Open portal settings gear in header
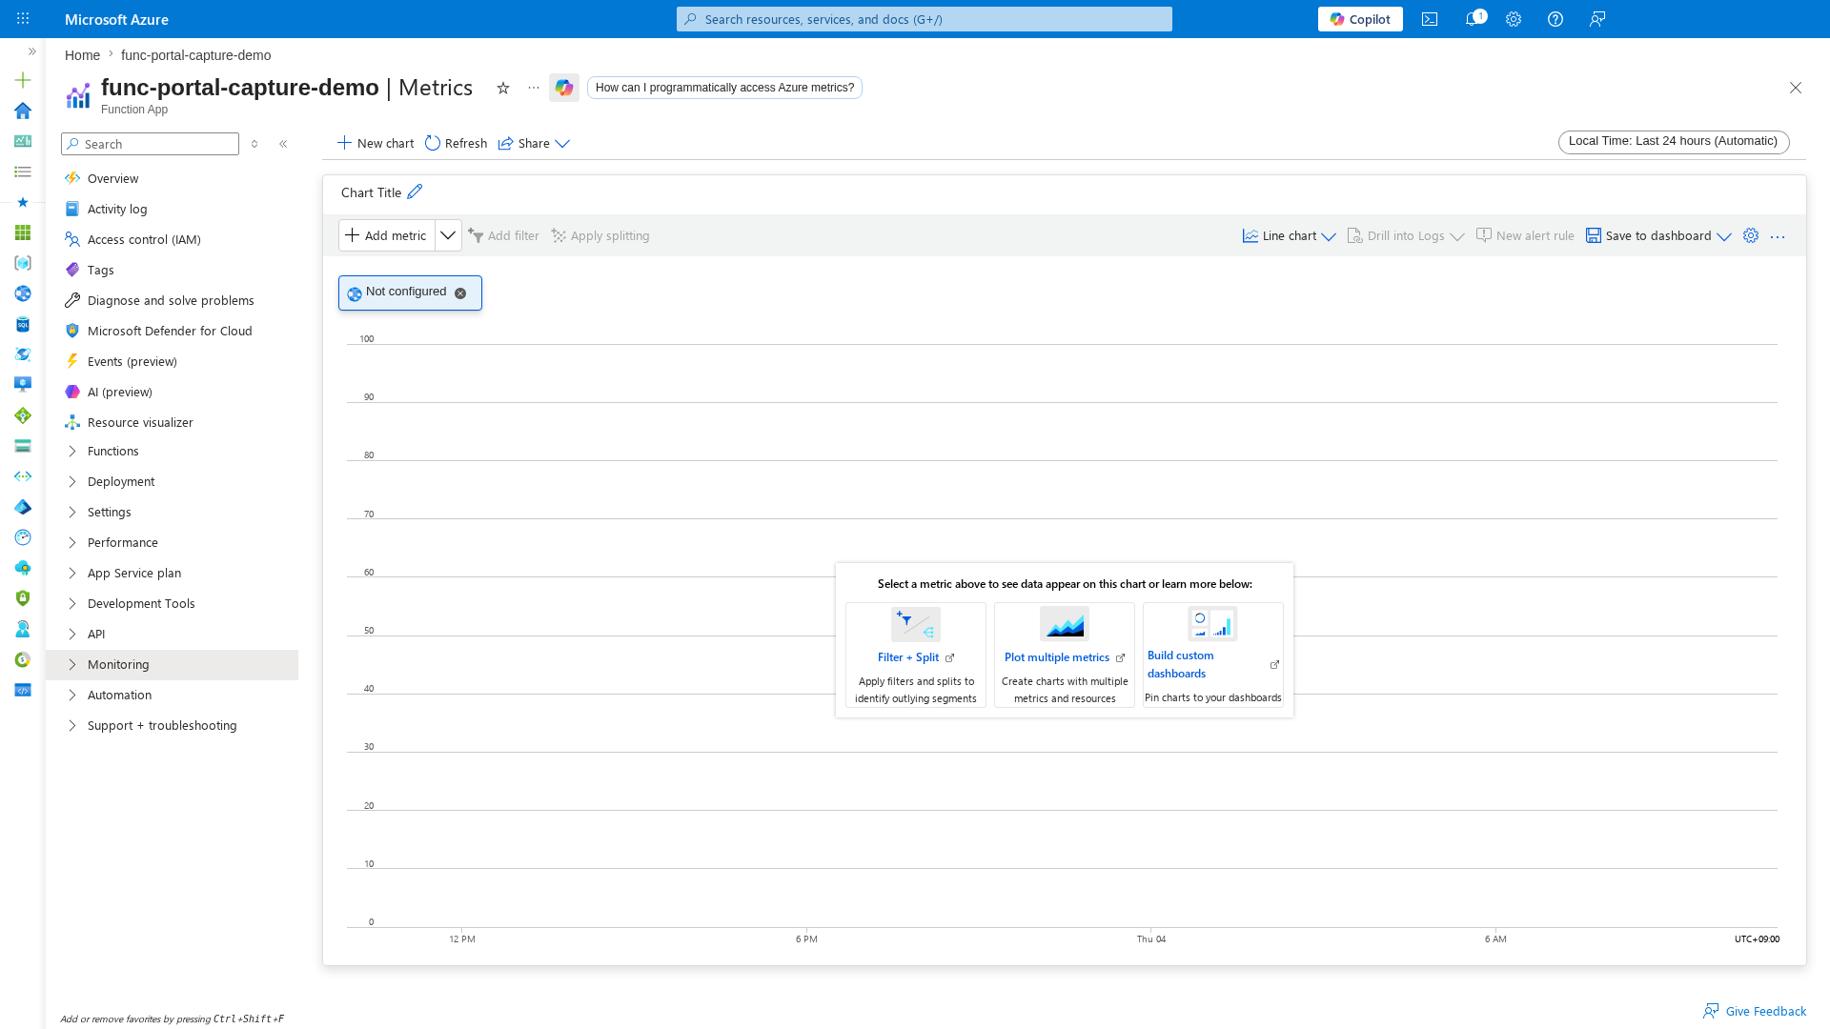The image size is (1830, 1029). (1514, 19)
